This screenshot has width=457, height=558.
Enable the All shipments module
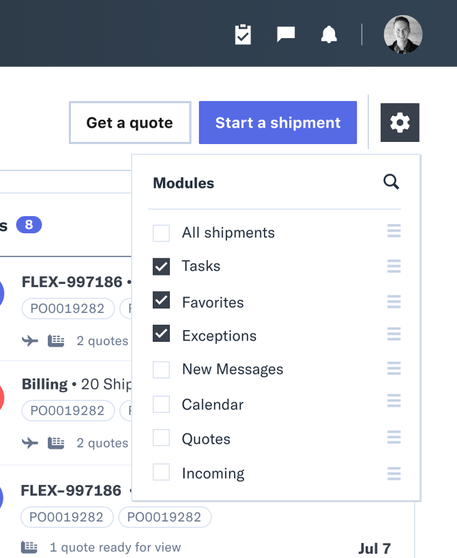(x=161, y=232)
